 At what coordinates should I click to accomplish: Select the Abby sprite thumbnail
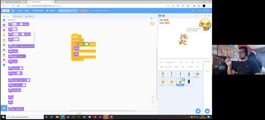172,74
